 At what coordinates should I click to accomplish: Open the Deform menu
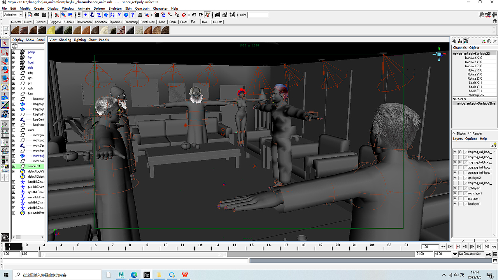pyautogui.click(x=99, y=8)
